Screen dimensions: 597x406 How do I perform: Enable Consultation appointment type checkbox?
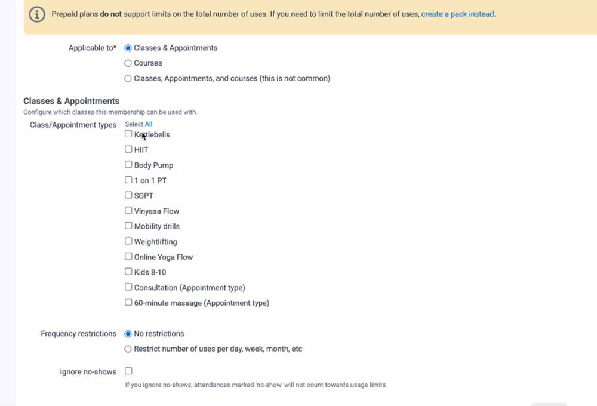tap(128, 287)
